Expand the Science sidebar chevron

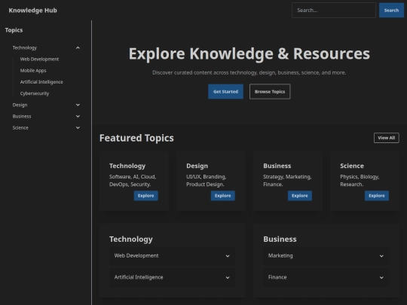pos(78,127)
